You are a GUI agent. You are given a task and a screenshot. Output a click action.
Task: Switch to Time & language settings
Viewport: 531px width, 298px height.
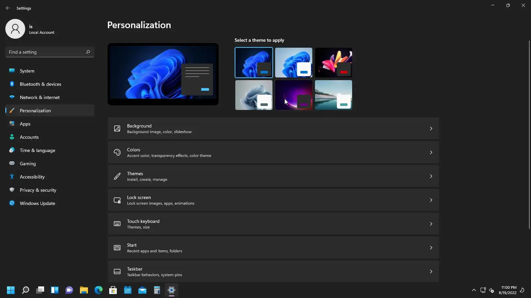tap(50, 150)
